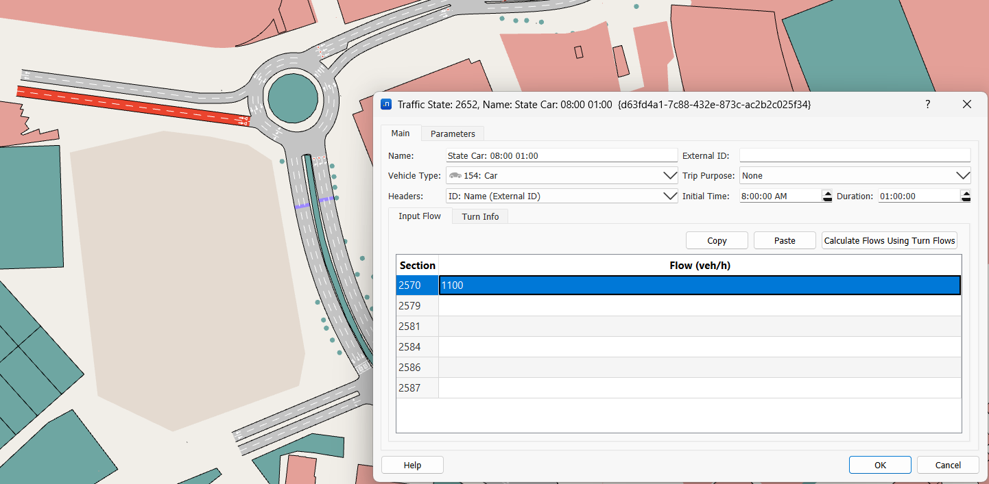Open the Turn Info tab

pos(480,216)
